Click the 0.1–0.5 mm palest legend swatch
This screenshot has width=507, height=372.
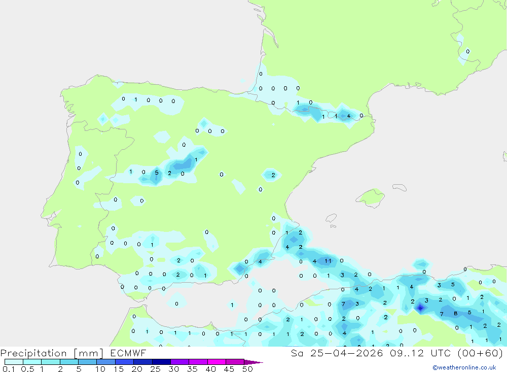14,362
